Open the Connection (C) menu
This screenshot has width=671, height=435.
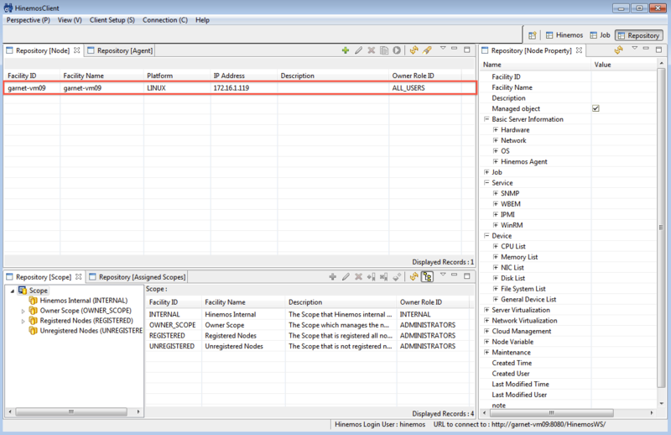165,20
